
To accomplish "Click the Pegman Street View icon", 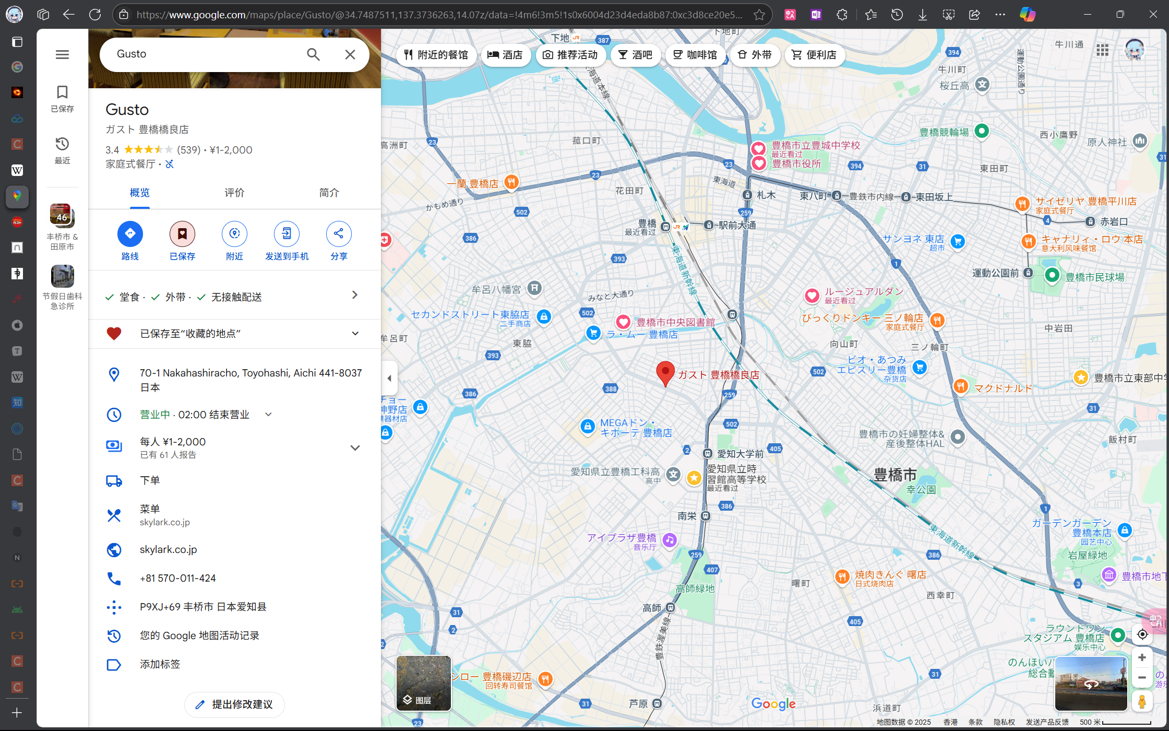I will pyautogui.click(x=1142, y=701).
